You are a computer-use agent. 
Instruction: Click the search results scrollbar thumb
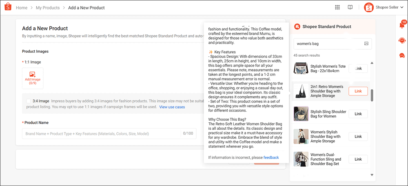pos(372,95)
